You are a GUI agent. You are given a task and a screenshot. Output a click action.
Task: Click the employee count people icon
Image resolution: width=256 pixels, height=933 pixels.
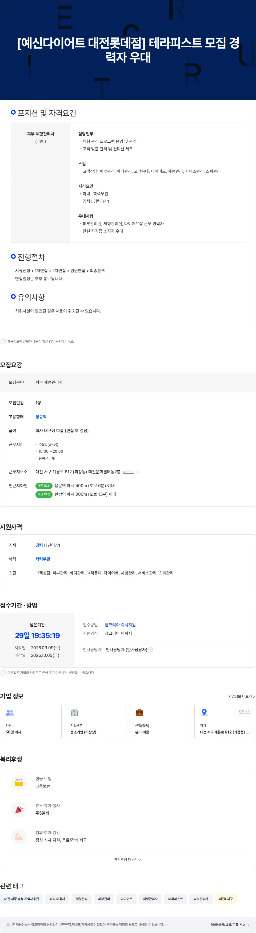pos(10,712)
